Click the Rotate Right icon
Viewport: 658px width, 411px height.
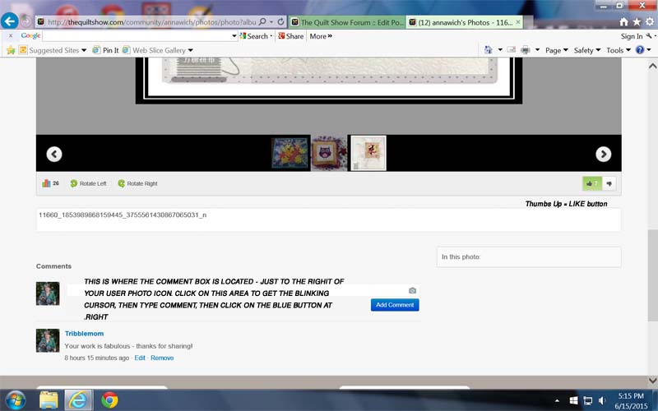(122, 183)
